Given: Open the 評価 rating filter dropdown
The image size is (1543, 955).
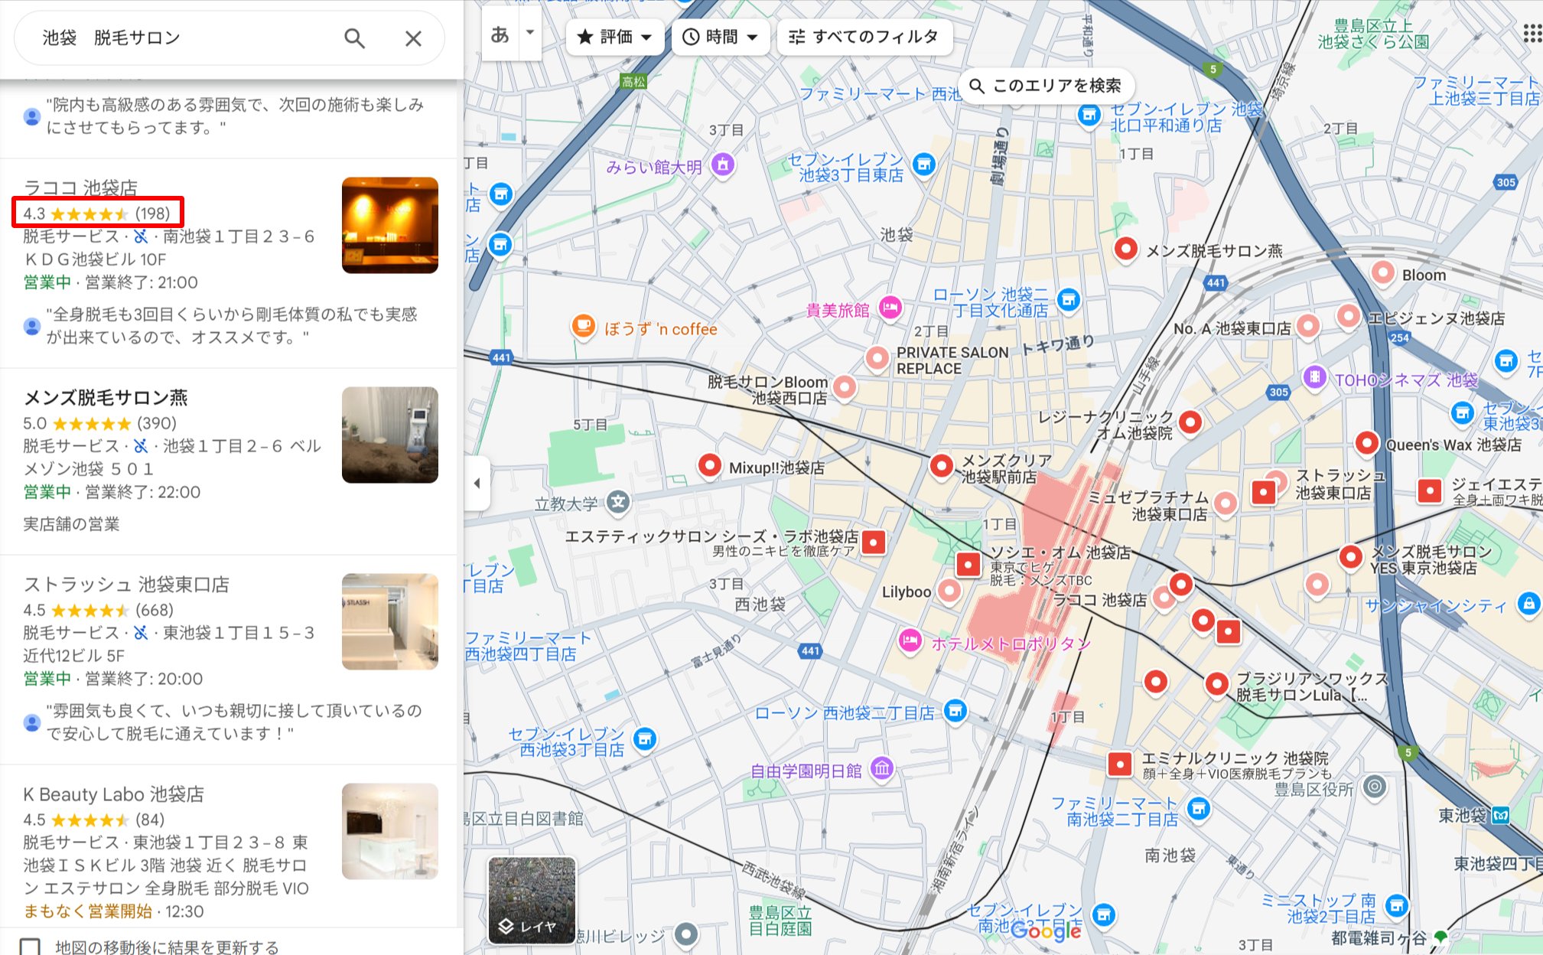Looking at the screenshot, I should tap(614, 37).
